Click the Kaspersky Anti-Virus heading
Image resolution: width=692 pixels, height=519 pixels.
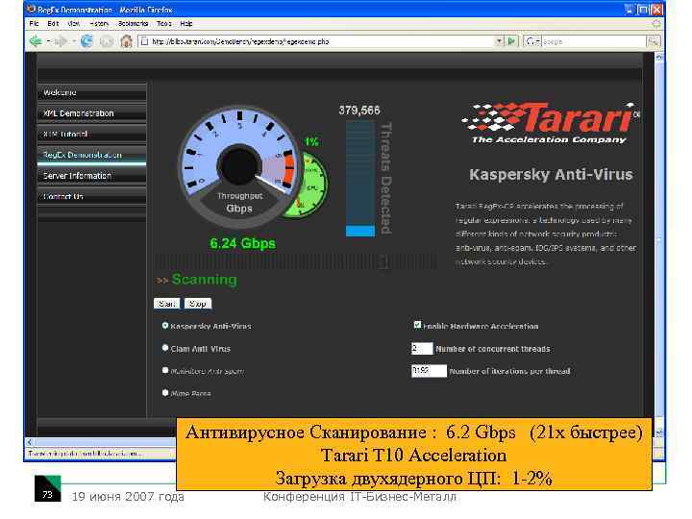tap(551, 174)
